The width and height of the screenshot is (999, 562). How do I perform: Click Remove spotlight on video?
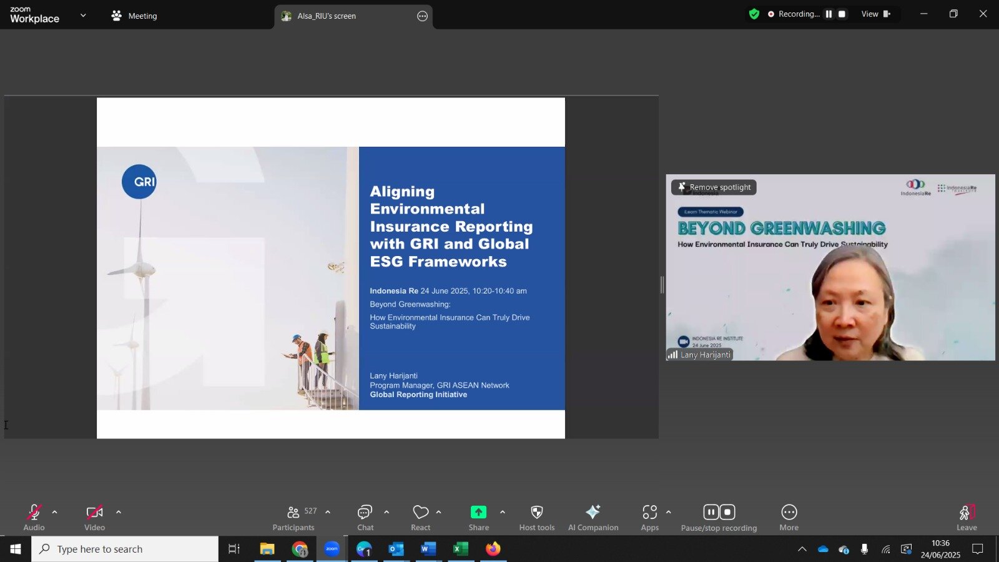[714, 187]
